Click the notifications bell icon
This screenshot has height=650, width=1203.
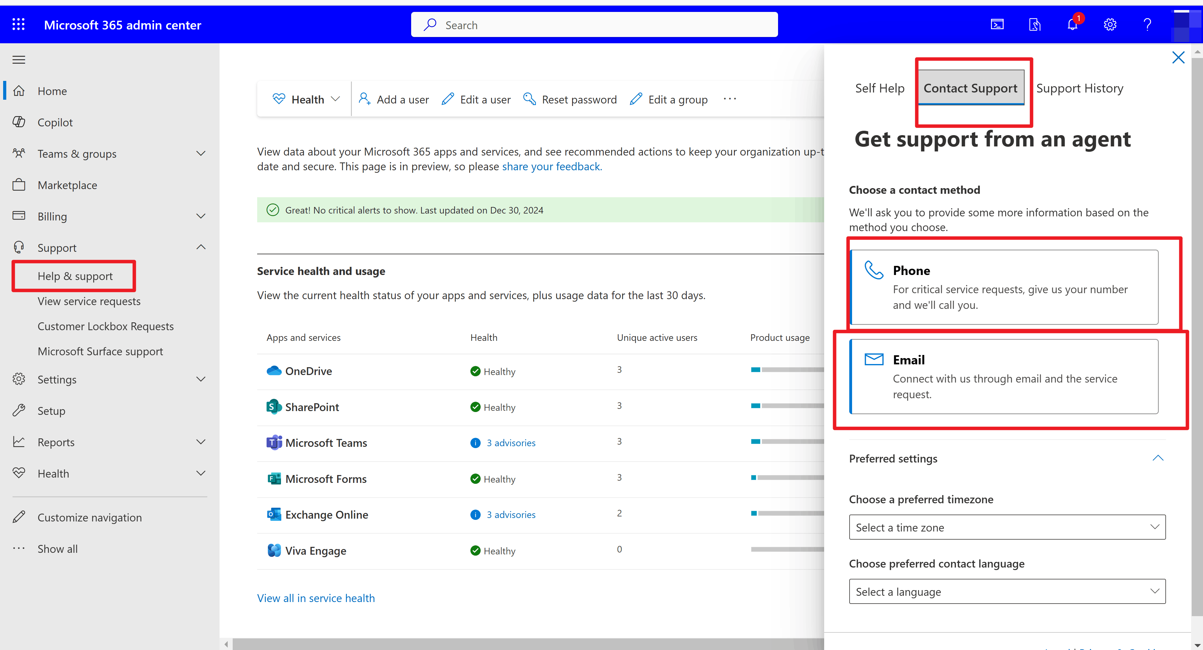point(1072,24)
